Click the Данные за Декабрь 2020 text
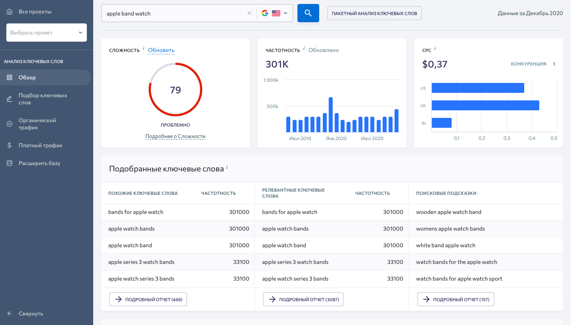Viewport: 571px width, 325px height. [530, 13]
